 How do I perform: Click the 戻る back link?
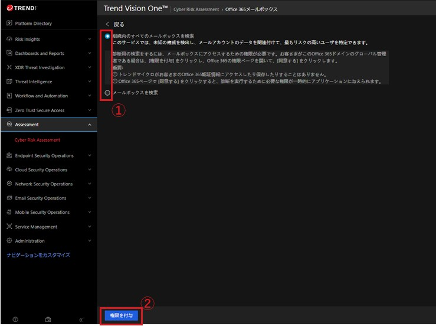[x=119, y=24]
